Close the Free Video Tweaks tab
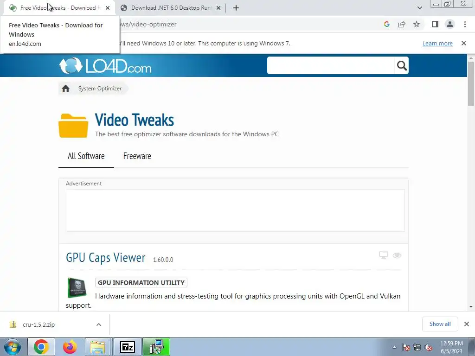The image size is (475, 356). click(x=108, y=8)
